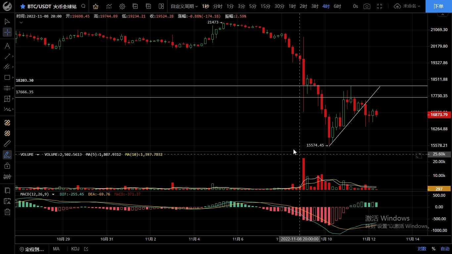
Task: Open the calendar notes icon
Action: click(7, 201)
